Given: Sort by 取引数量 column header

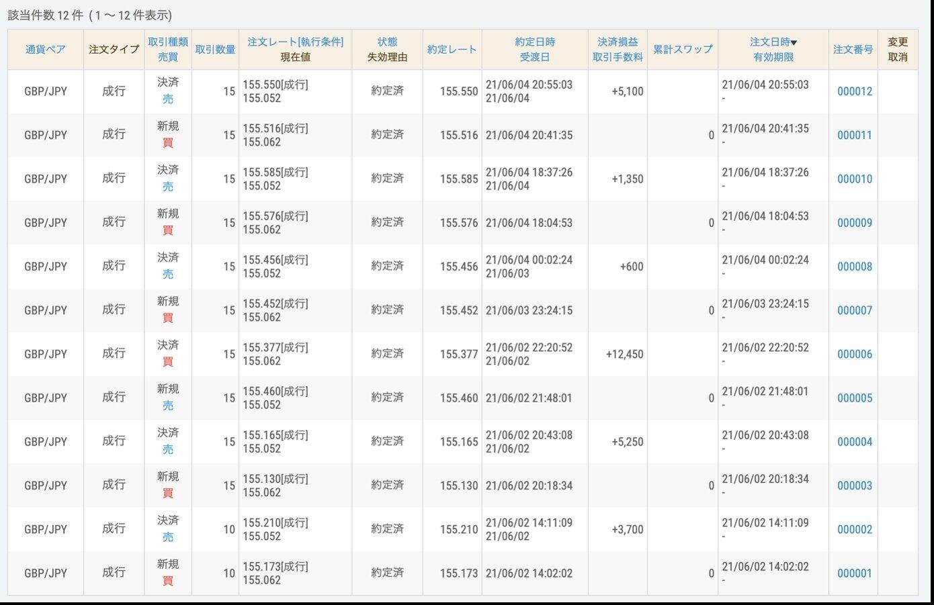Looking at the screenshot, I should coord(215,49).
